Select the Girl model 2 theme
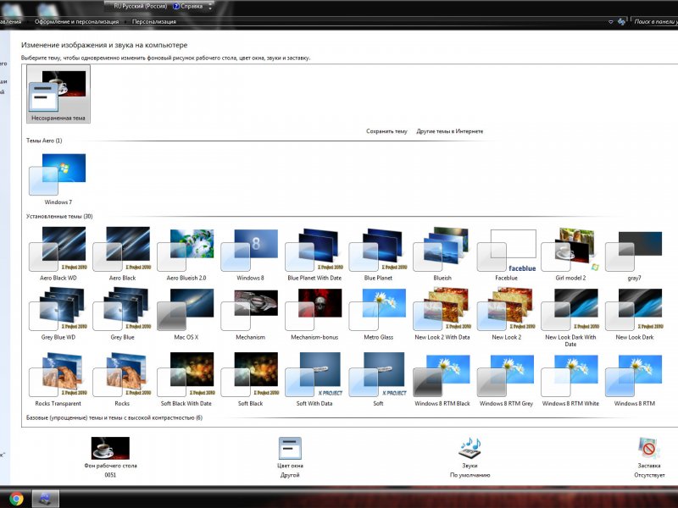678x508 pixels. pos(570,254)
